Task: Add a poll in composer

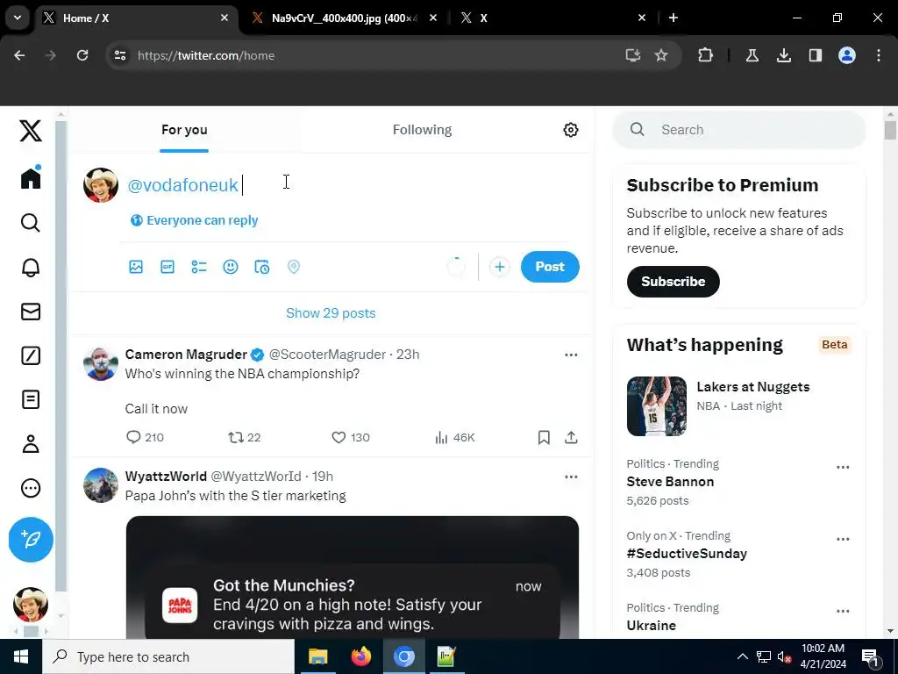Action: [x=199, y=267]
